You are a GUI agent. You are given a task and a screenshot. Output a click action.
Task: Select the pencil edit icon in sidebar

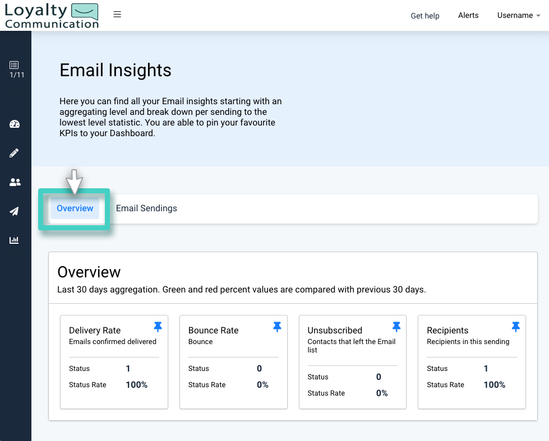point(15,153)
